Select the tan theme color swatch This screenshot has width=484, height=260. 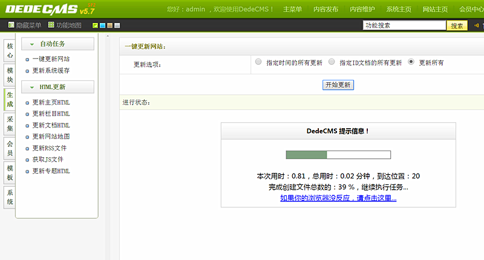pos(110,25)
